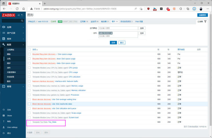Image resolution: width=212 pixels, height=138 pixels.
Task: Switch to the Web 场景 tab
Action: click(139, 22)
